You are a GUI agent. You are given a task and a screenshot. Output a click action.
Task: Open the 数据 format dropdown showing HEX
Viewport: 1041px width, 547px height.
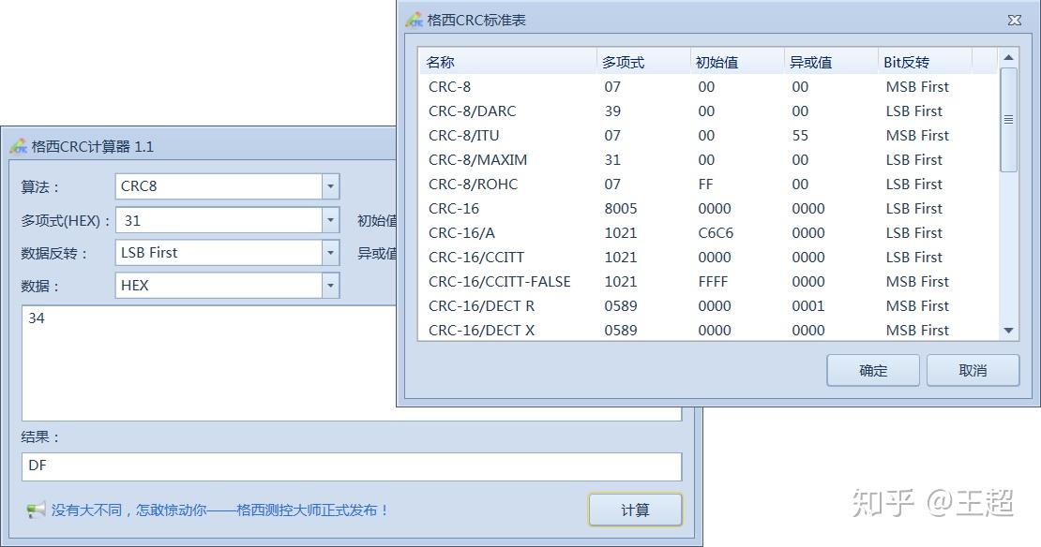tap(330, 285)
